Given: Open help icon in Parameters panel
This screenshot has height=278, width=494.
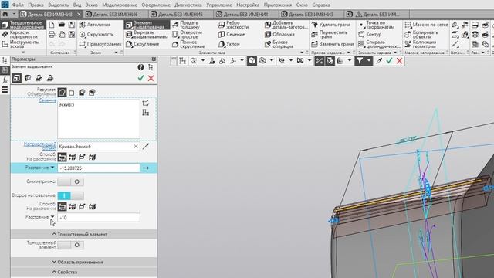Looking at the screenshot, I should (x=140, y=67).
